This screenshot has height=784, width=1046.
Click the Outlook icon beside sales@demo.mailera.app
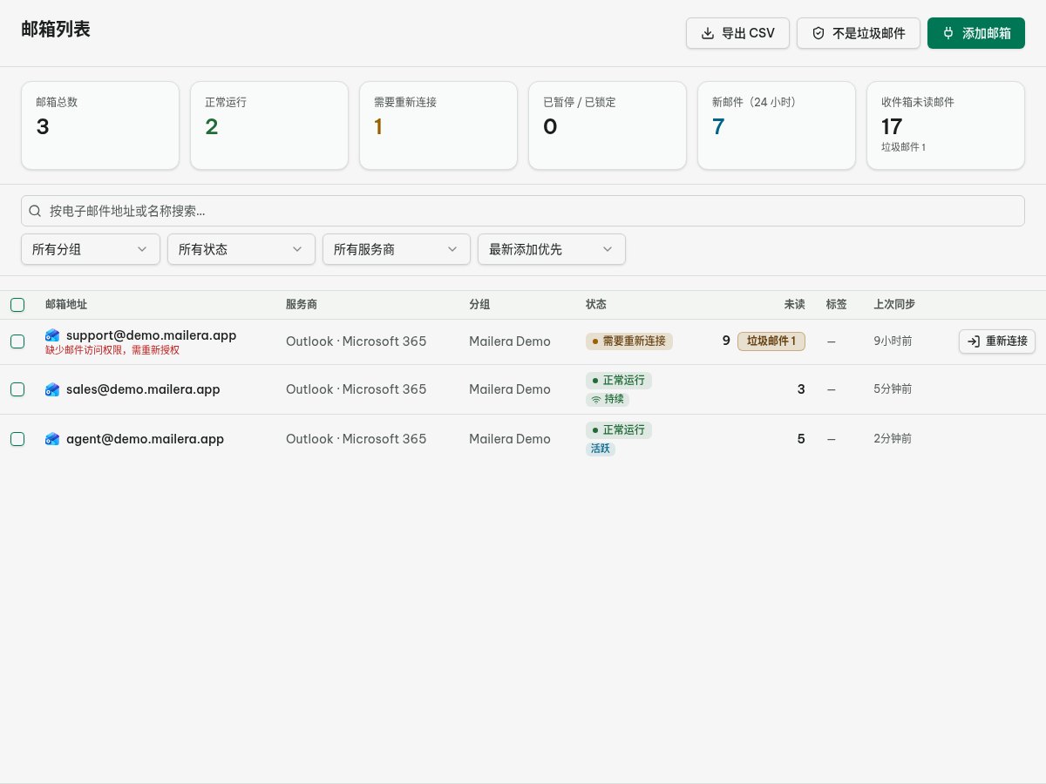[52, 389]
